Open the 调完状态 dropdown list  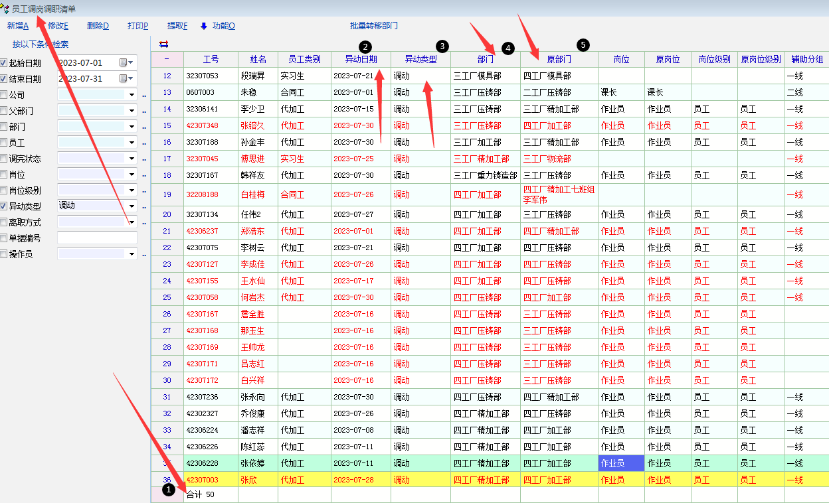coord(132,159)
